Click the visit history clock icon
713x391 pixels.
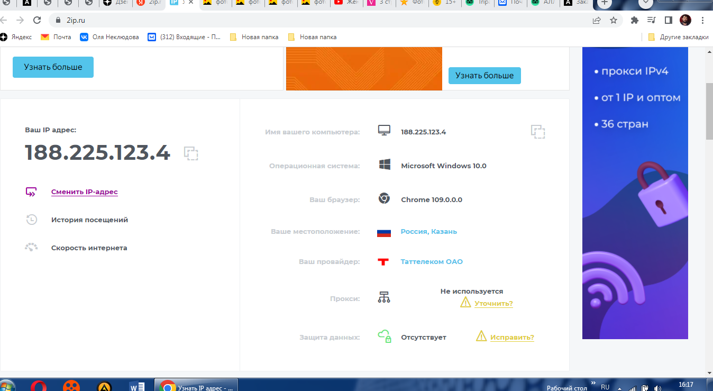[31, 220]
